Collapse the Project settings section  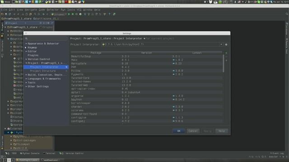coord(26,63)
